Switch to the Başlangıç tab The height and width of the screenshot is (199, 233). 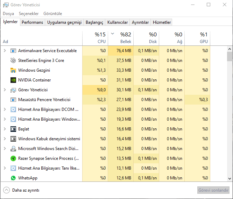click(94, 22)
